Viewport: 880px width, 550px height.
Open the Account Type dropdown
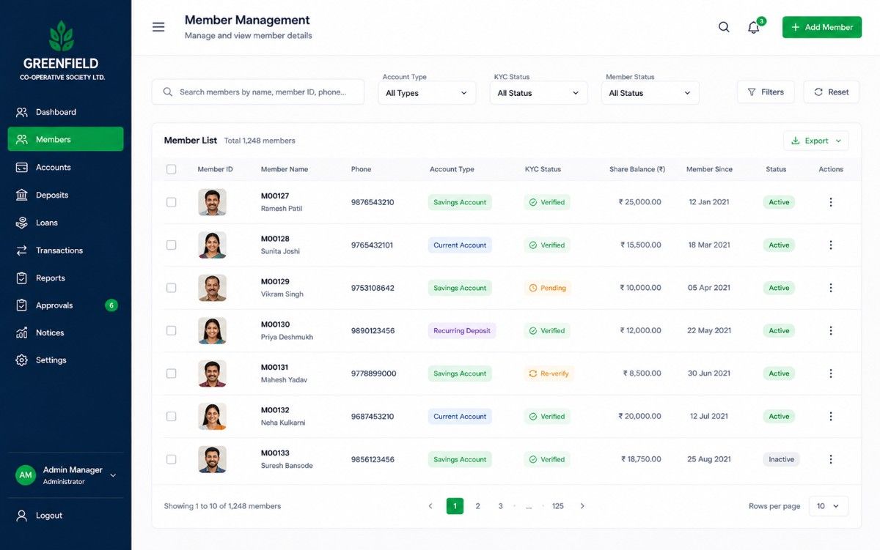[x=427, y=93]
